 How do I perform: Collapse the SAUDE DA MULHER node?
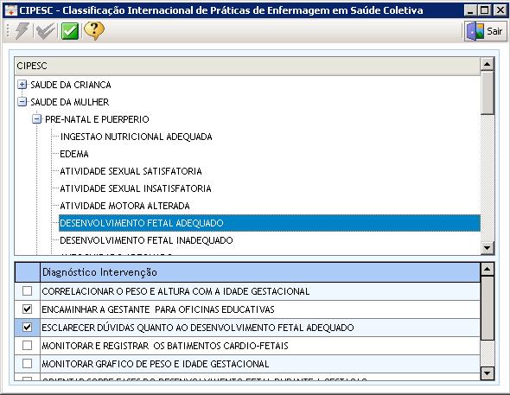pyautogui.click(x=22, y=102)
